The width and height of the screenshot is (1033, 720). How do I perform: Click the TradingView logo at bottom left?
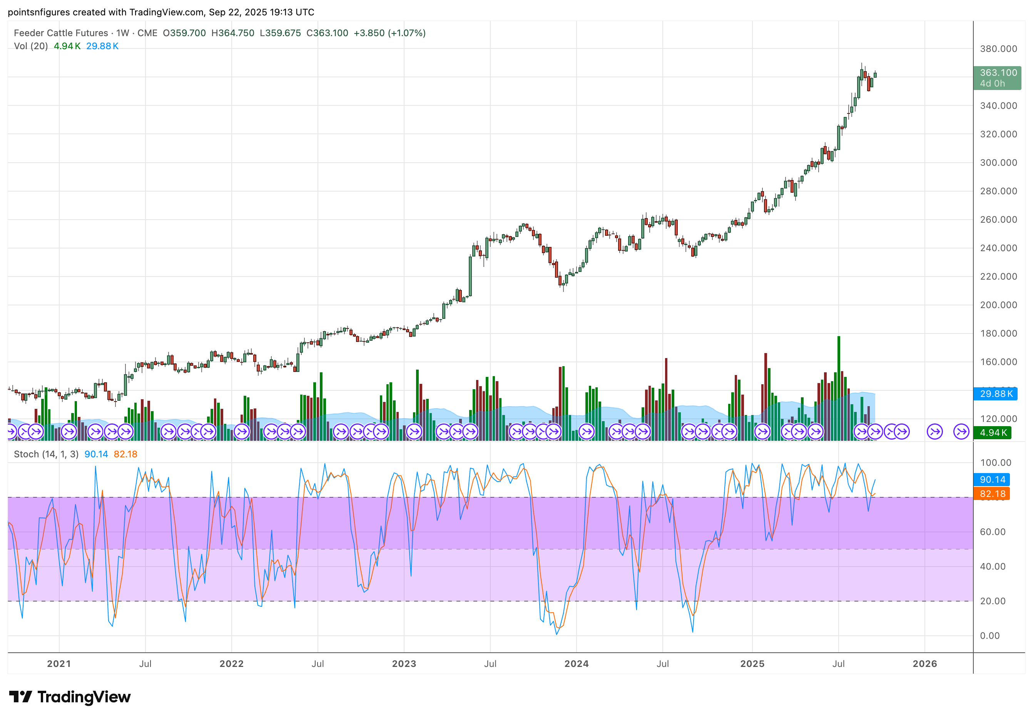click(70, 697)
